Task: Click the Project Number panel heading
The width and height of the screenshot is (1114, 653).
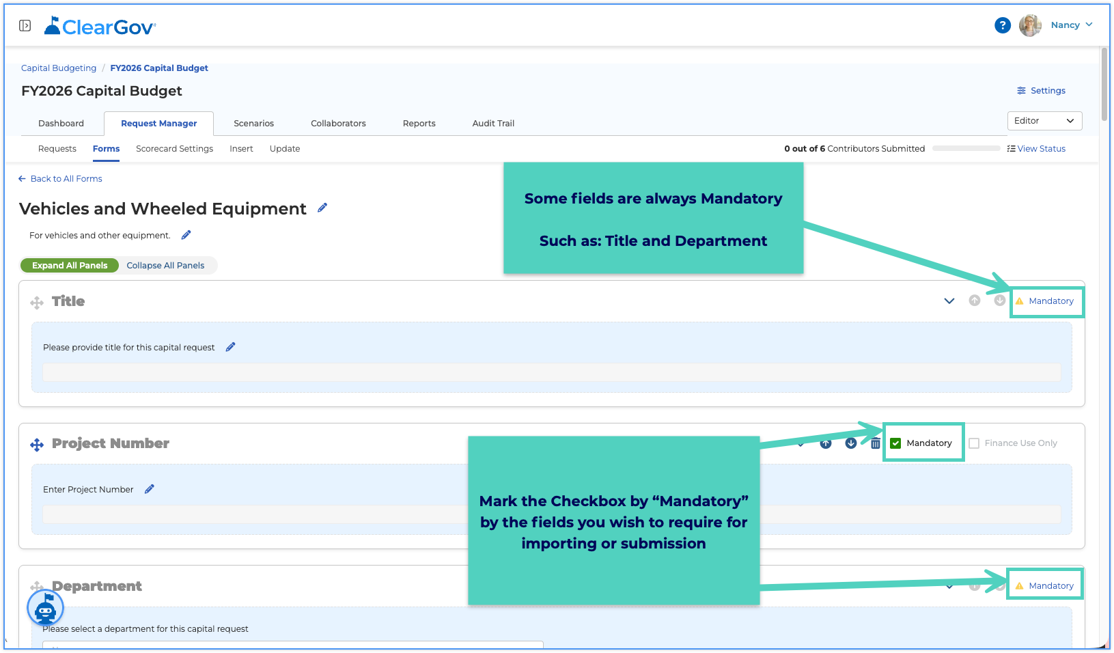Action: pyautogui.click(x=111, y=443)
